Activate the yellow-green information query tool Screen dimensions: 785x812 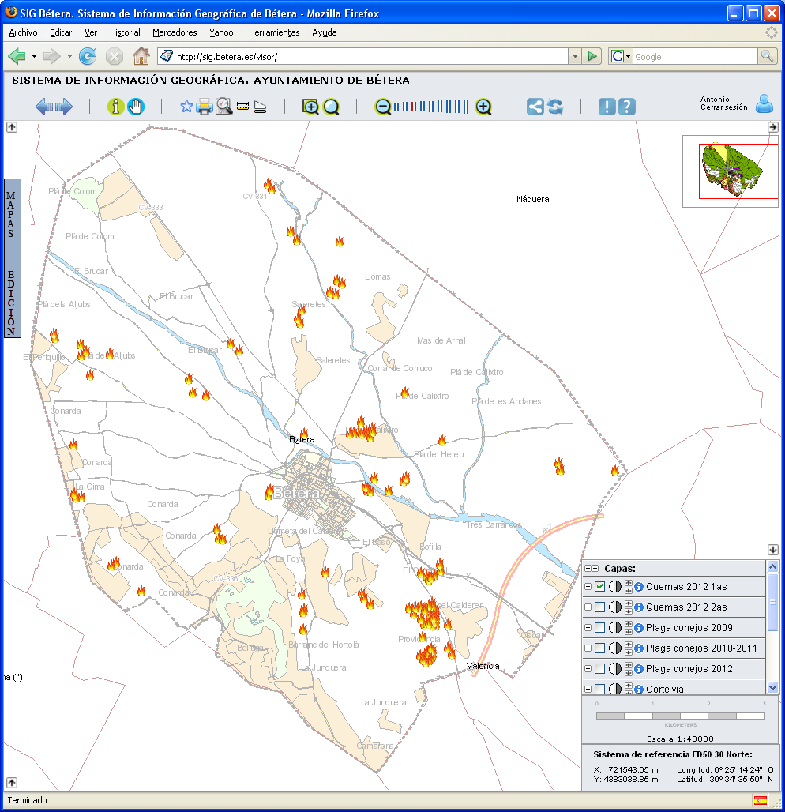click(115, 107)
